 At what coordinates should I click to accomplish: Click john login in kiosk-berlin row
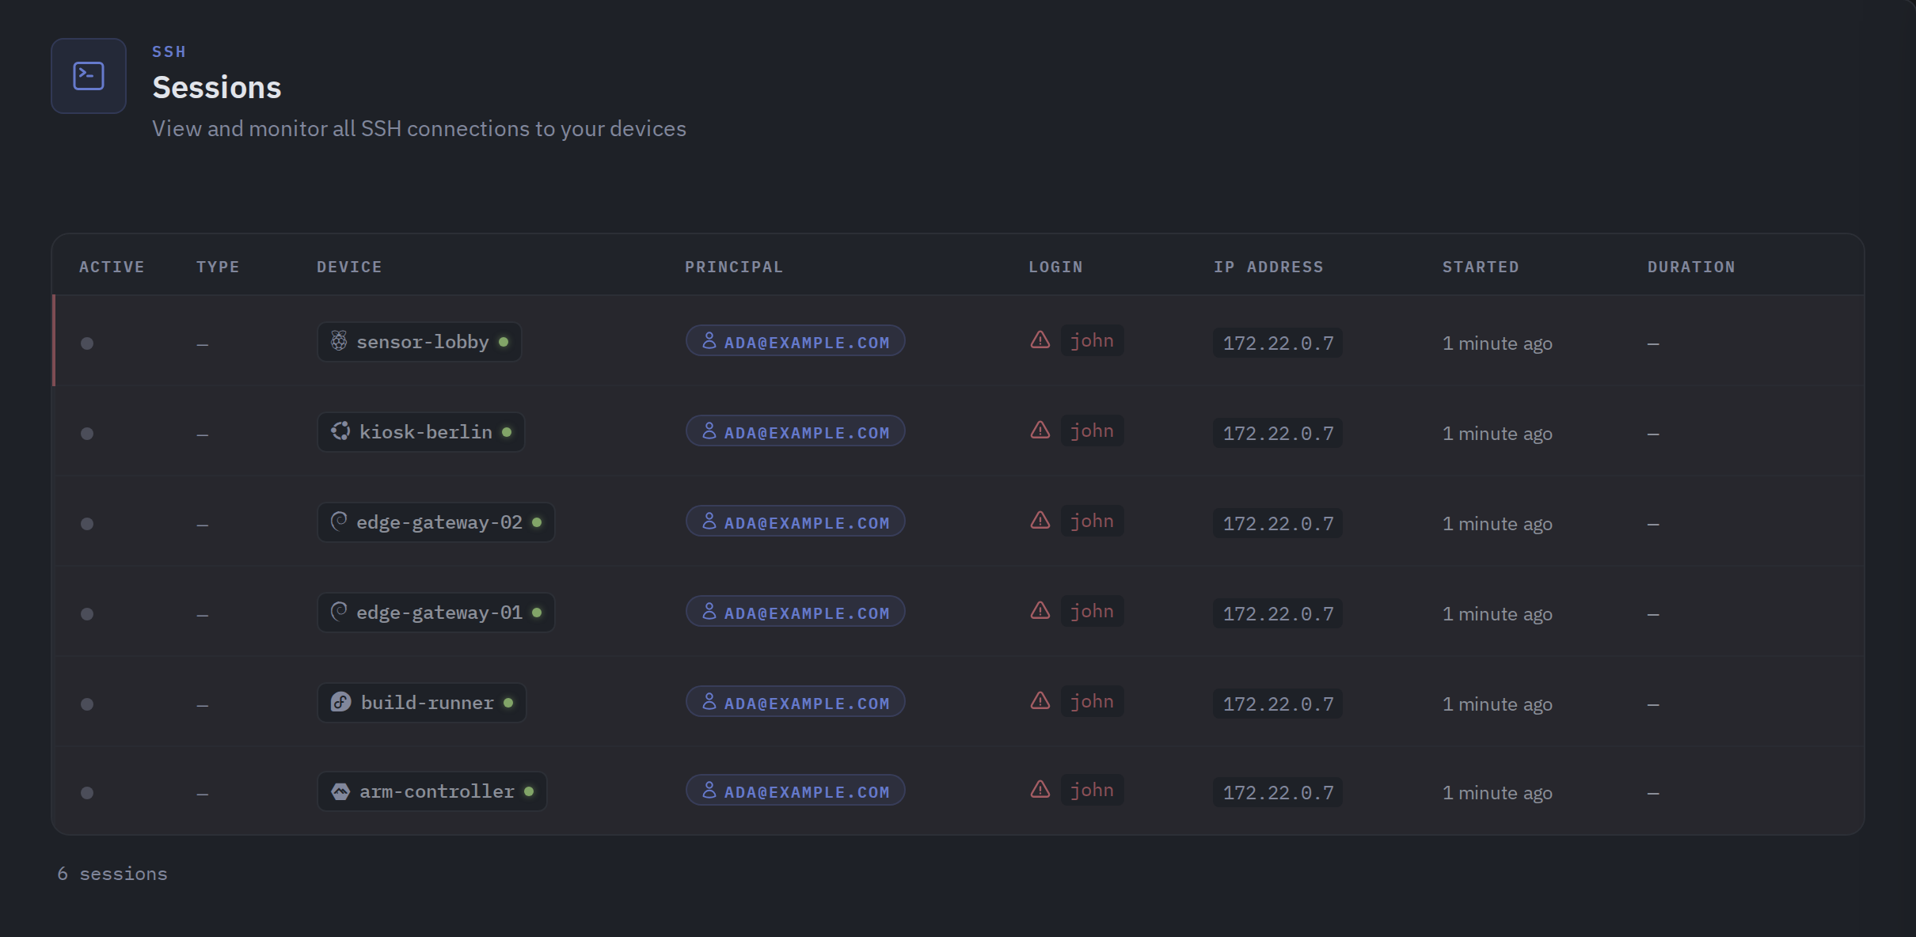click(1093, 431)
